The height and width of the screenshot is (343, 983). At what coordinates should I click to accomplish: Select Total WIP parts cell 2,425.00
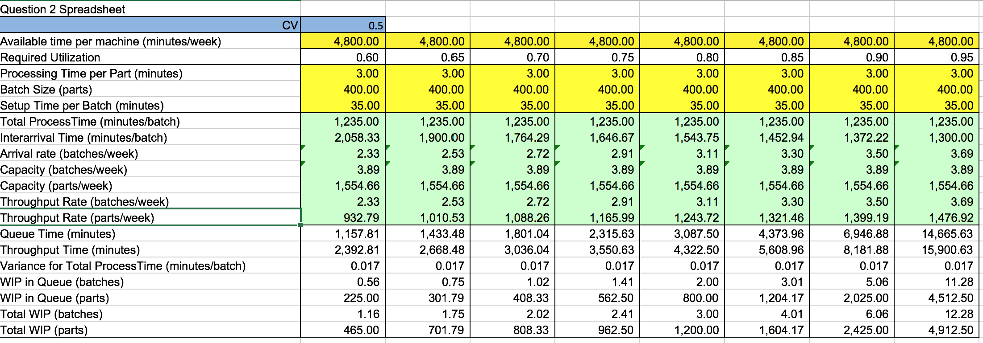852,330
